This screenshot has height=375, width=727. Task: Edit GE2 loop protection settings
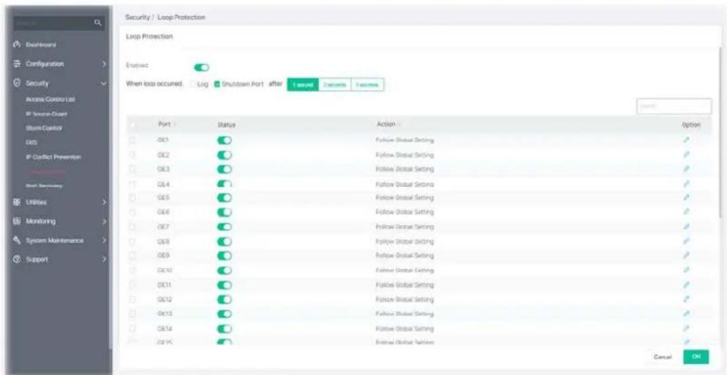[x=686, y=154]
